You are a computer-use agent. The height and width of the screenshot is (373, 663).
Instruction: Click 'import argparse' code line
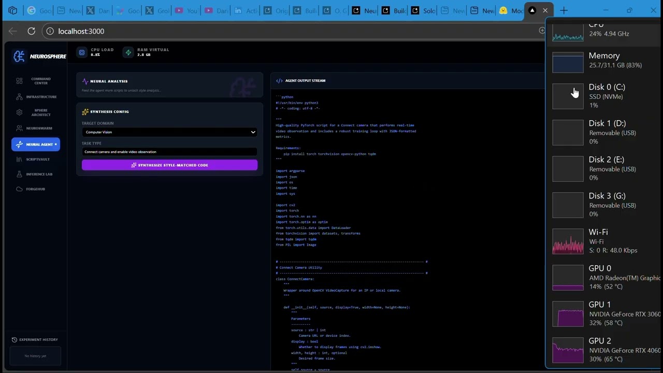290,171
